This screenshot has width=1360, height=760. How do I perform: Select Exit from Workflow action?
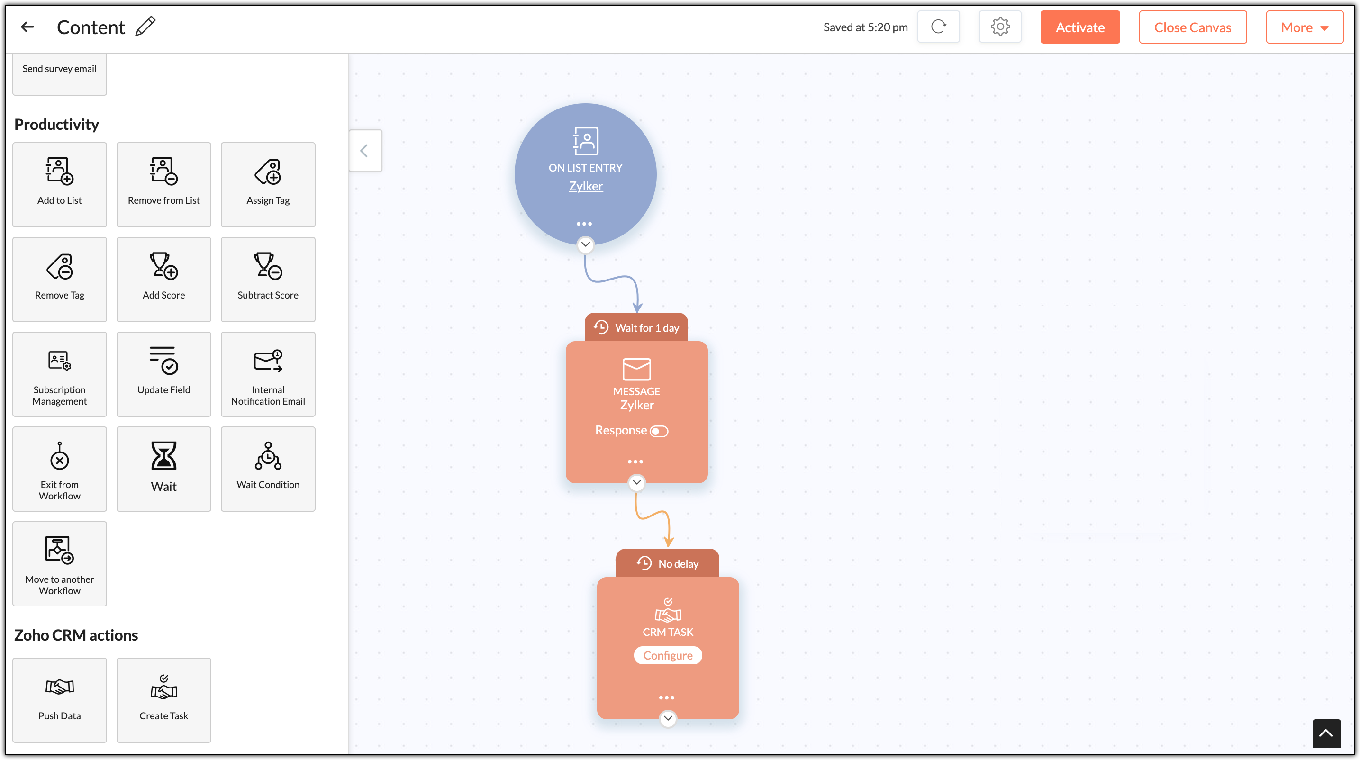click(60, 469)
